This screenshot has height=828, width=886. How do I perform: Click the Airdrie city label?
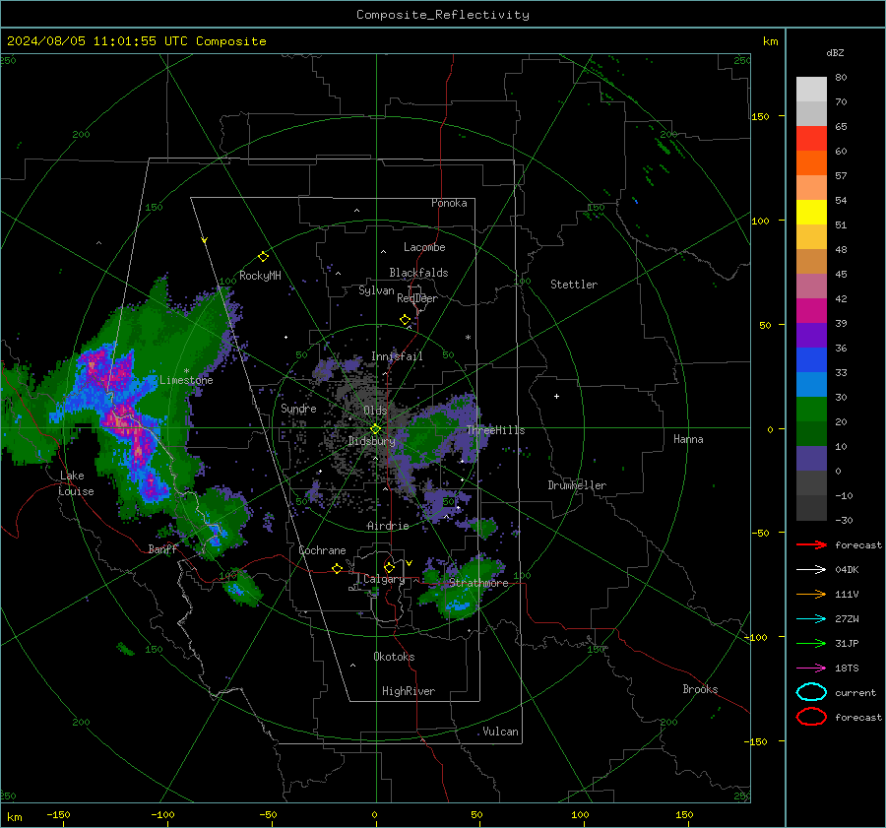(x=388, y=526)
